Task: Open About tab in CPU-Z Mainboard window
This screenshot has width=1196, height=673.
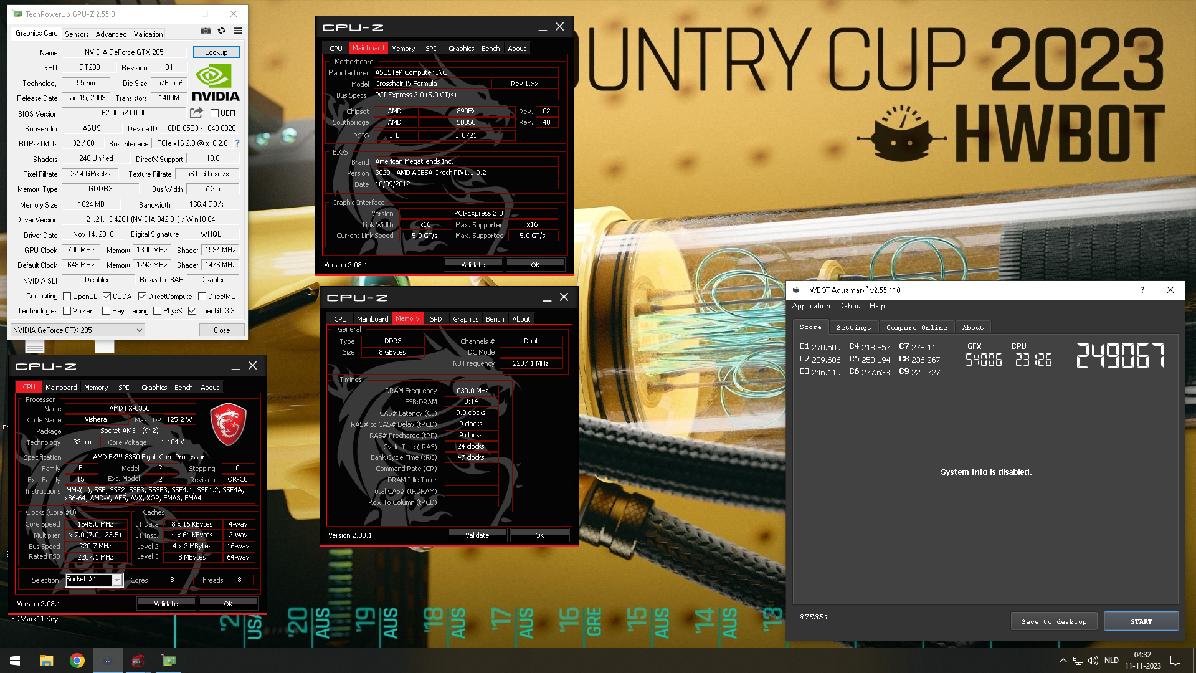Action: [516, 49]
